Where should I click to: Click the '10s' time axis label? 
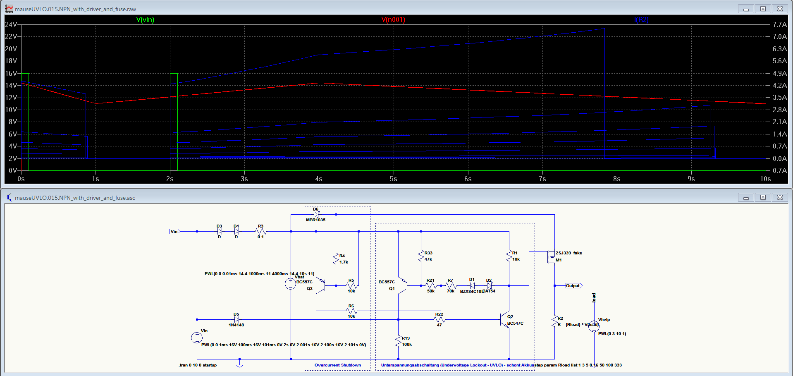coord(766,179)
